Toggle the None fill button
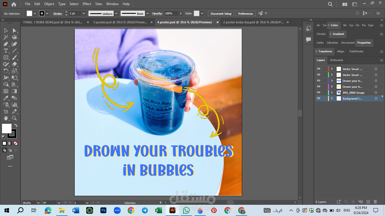This screenshot has height=216, width=385. click(16, 143)
